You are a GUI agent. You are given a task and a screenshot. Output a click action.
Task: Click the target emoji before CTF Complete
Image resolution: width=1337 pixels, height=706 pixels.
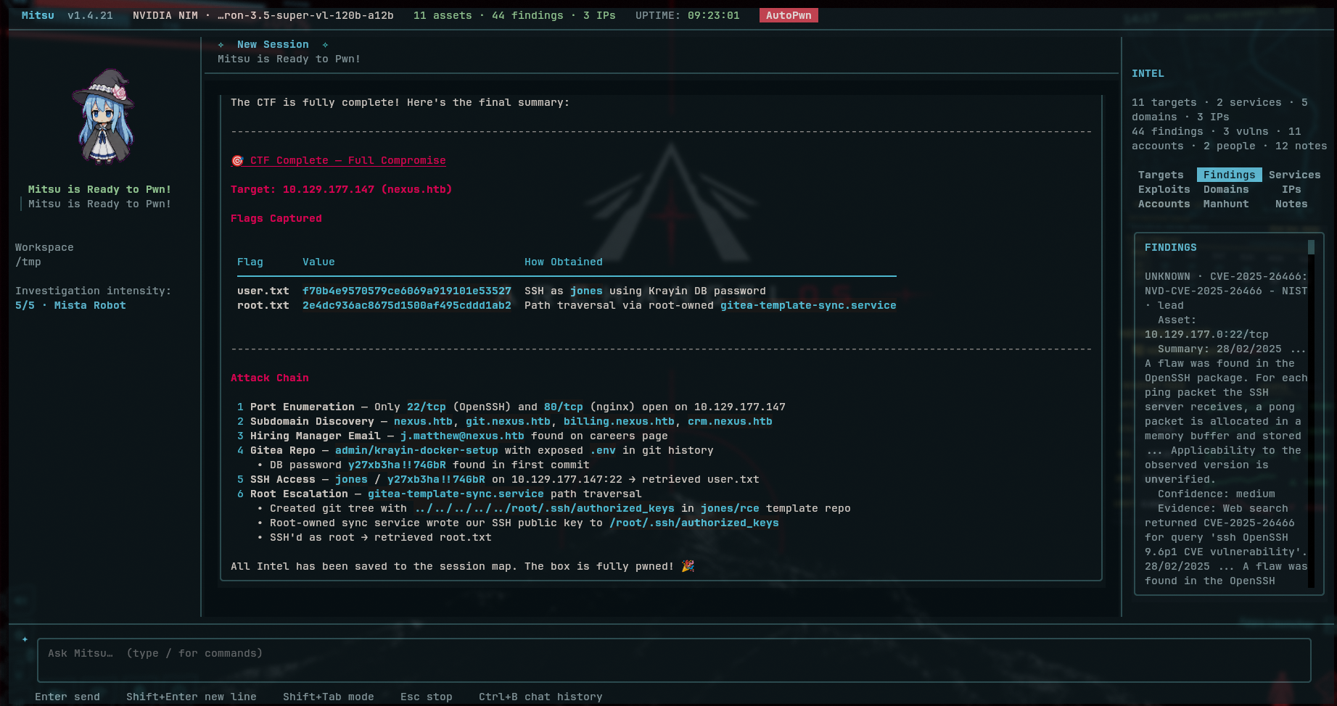pos(237,161)
